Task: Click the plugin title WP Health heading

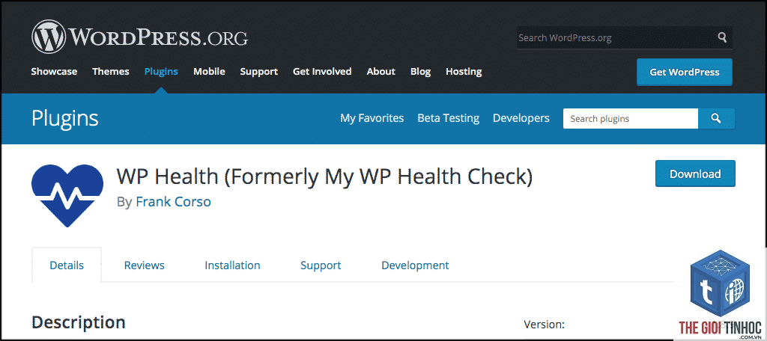Action: click(x=324, y=176)
